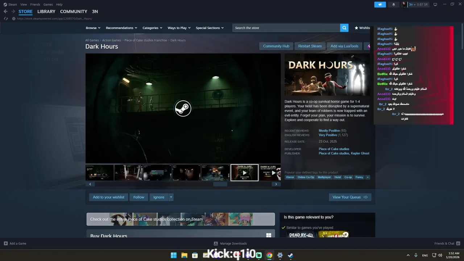The height and width of the screenshot is (261, 464).
Task: Open the Help menu
Action: [x=59, y=4]
